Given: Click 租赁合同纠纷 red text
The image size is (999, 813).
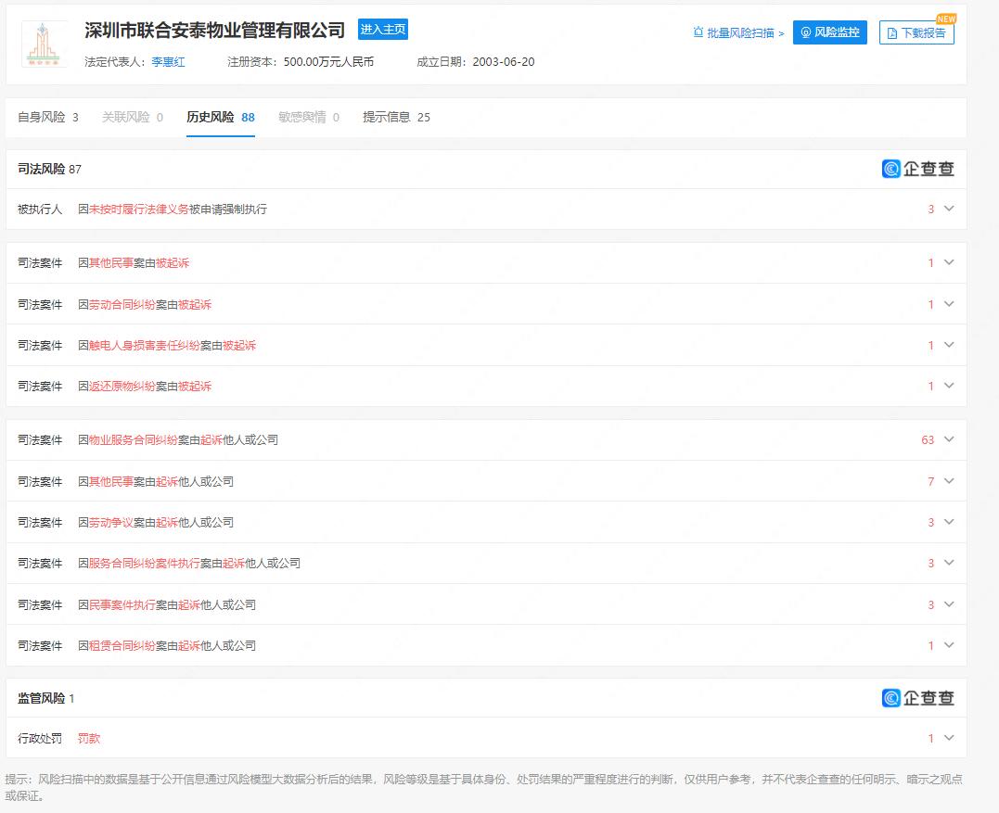Looking at the screenshot, I should [x=122, y=645].
